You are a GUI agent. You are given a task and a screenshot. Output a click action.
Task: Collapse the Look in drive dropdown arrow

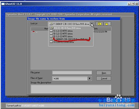tap(92, 24)
